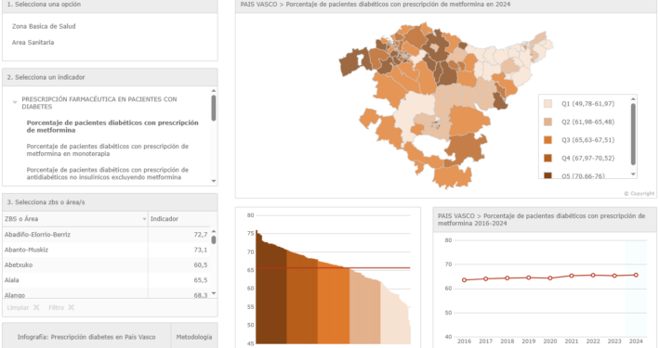Image resolution: width=660 pixels, height=348 pixels.
Task: Click the 60,5 indicator value
Action: click(201, 264)
